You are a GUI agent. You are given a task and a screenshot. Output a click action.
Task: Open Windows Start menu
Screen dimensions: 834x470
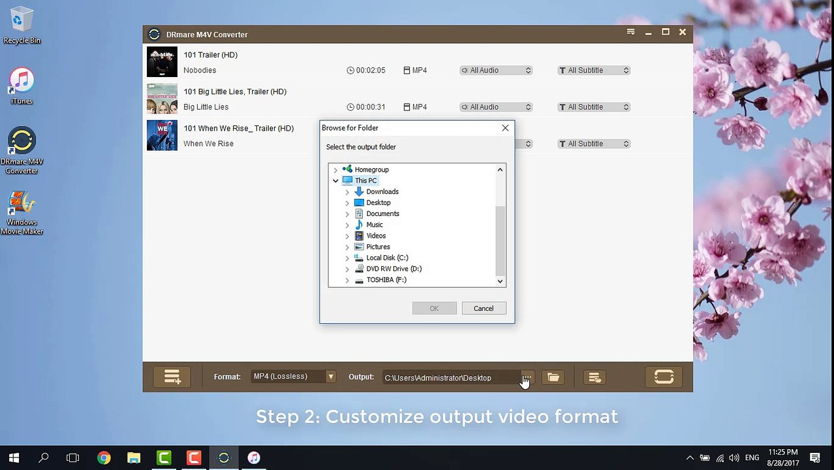click(14, 458)
